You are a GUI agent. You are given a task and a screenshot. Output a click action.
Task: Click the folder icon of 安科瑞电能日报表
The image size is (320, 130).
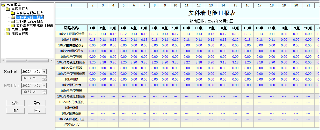coord(13,17)
